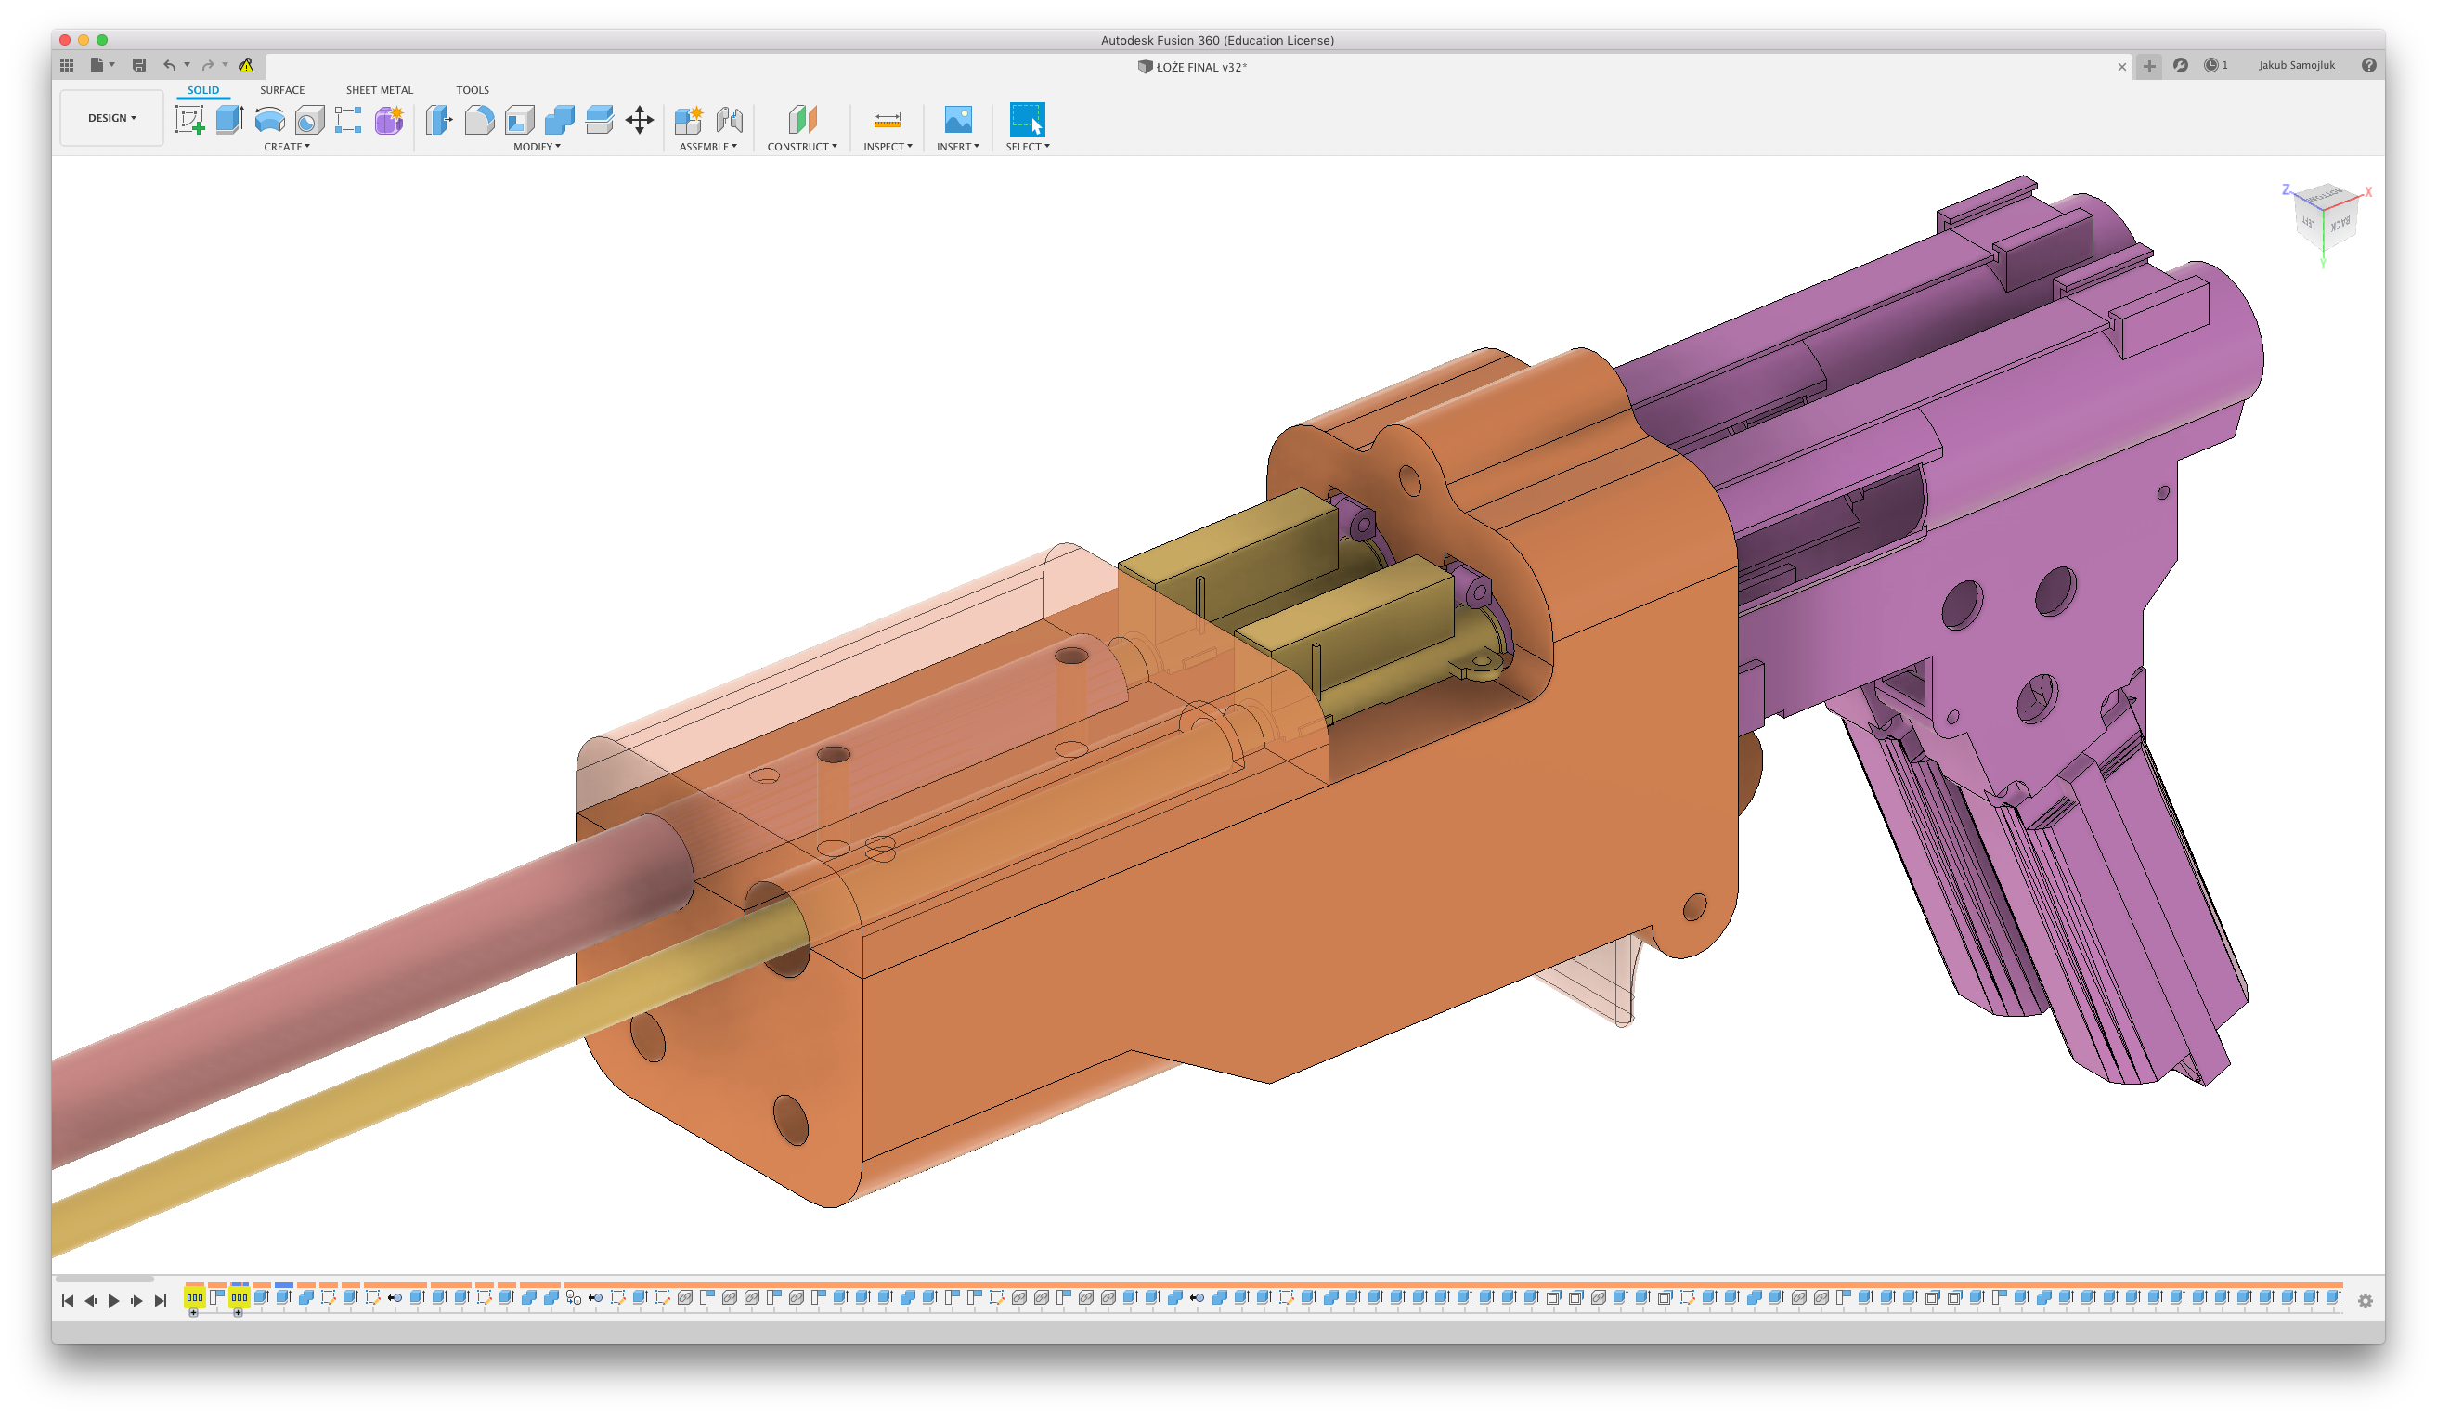This screenshot has width=2437, height=1418.
Task: Select the Revolve tool
Action: coord(270,120)
